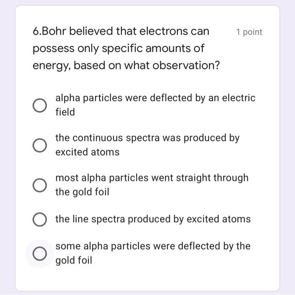Choose the 'continuous spectra' answer radio button
The width and height of the screenshot is (295, 295).
[x=40, y=145]
